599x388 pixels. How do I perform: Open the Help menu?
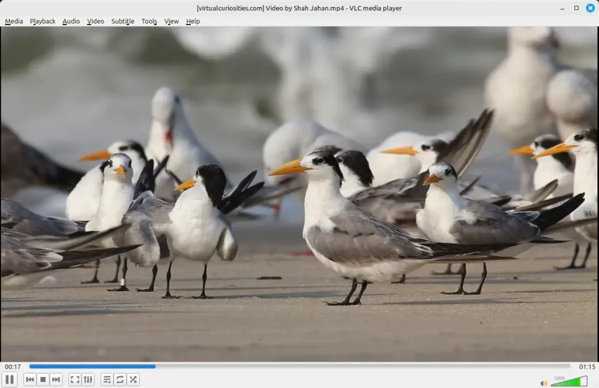(193, 22)
